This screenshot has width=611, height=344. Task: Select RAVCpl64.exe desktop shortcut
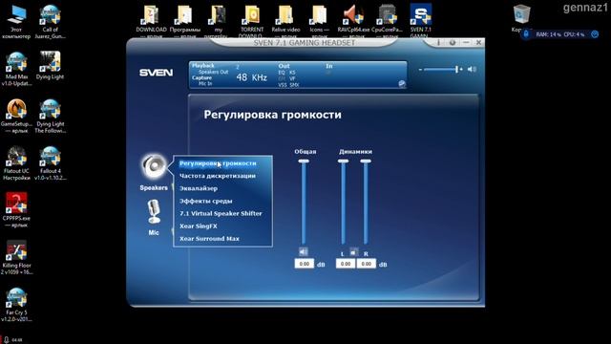[353, 21]
